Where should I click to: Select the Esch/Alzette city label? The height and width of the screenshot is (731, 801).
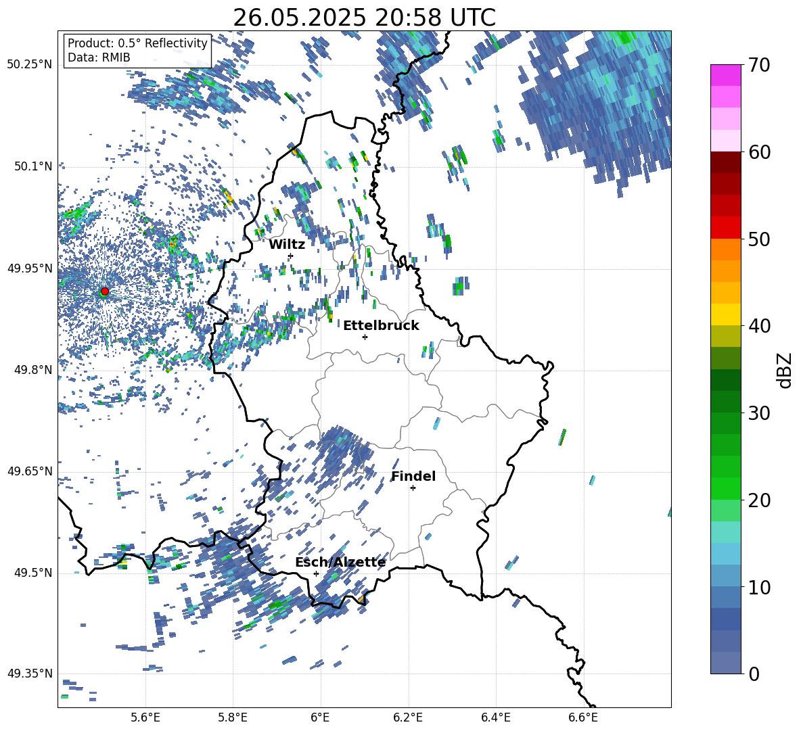[x=340, y=563]
